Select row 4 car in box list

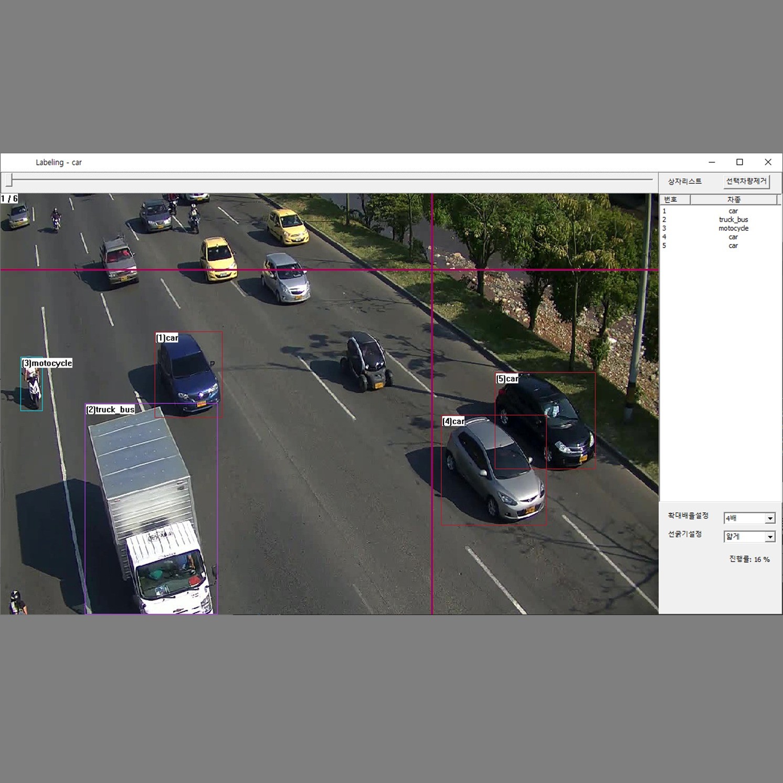coord(733,237)
